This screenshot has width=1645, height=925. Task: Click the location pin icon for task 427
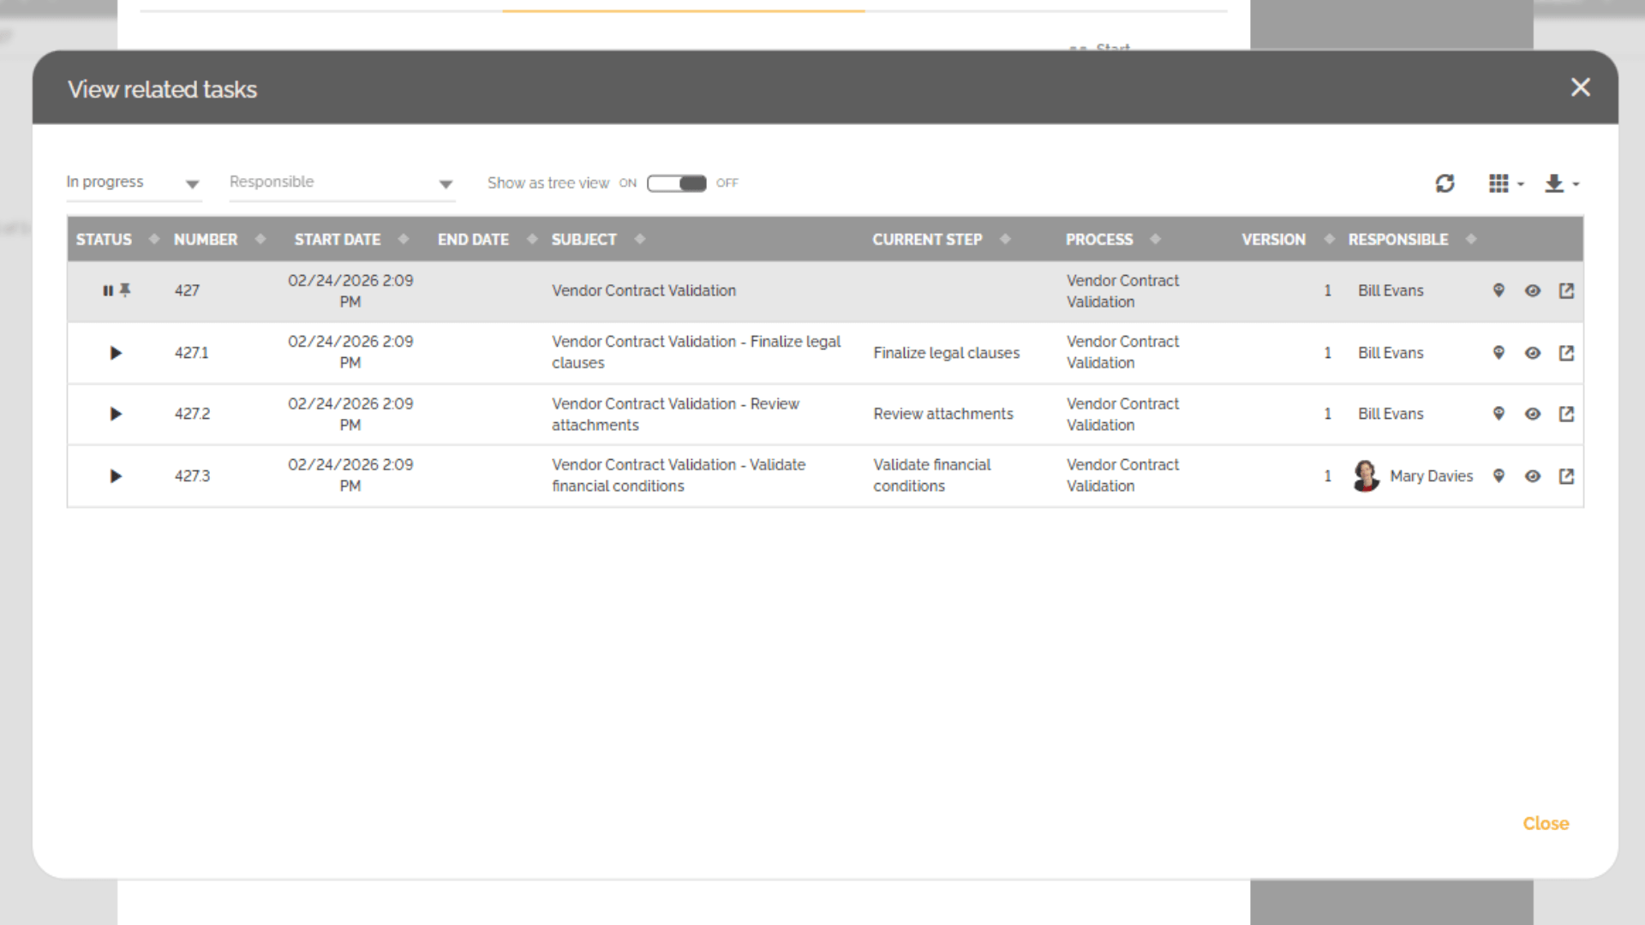click(x=1498, y=290)
